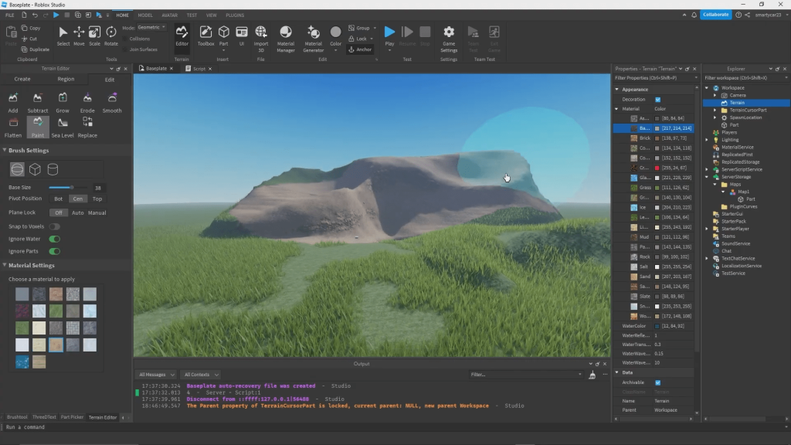The image size is (791, 445).
Task: Click the Collaborate button
Action: tap(716, 15)
